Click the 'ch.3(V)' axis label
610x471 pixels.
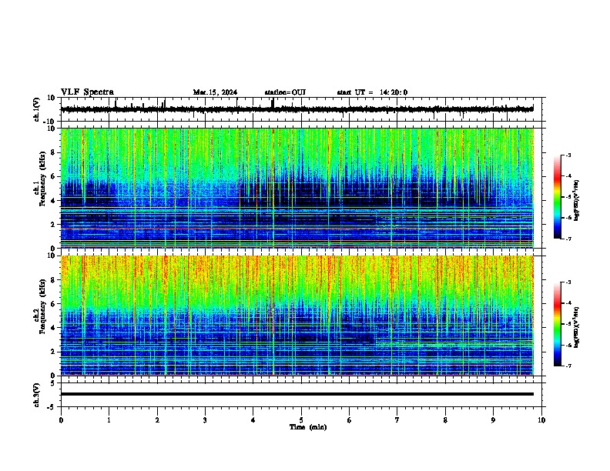coord(36,396)
